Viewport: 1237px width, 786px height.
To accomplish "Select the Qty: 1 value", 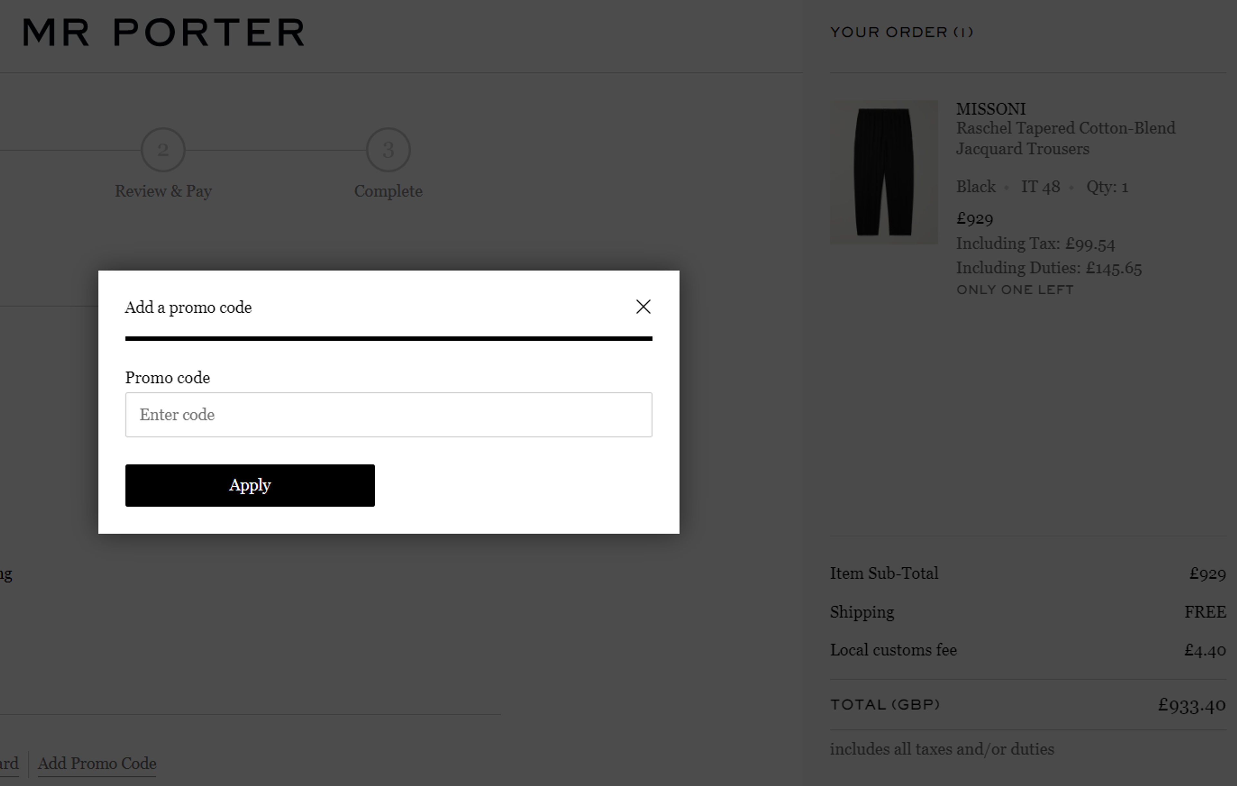I will tap(1105, 187).
